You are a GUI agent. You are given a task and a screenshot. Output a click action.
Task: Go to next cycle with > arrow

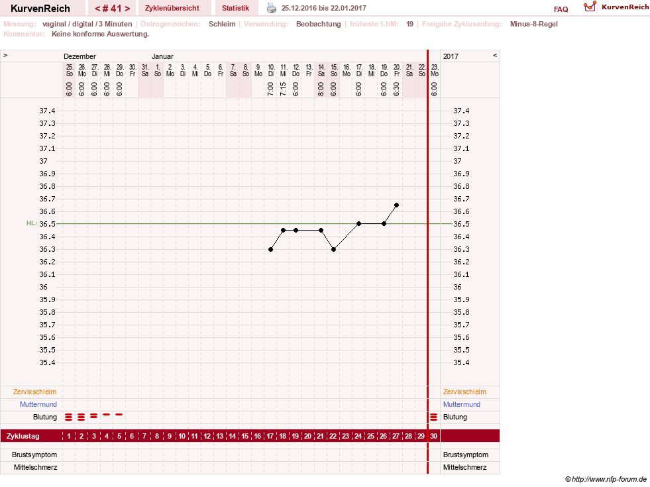pos(127,9)
